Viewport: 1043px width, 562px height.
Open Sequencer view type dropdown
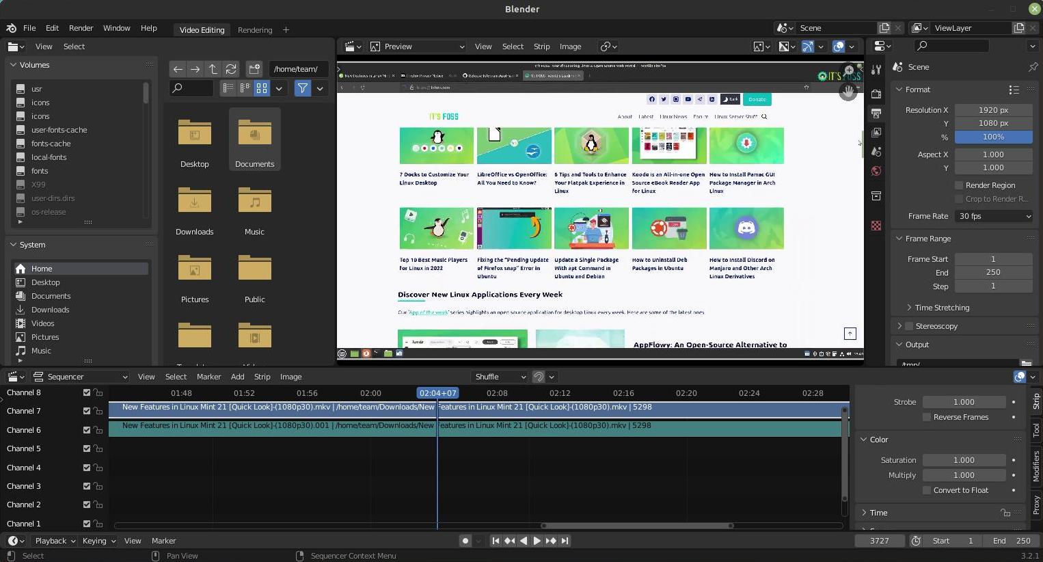pos(80,377)
